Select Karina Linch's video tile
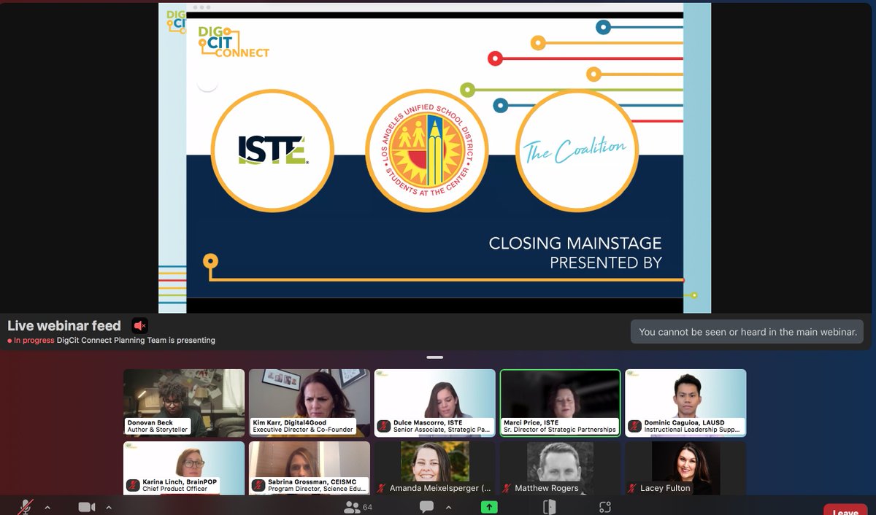This screenshot has width=876, height=515. 184,468
